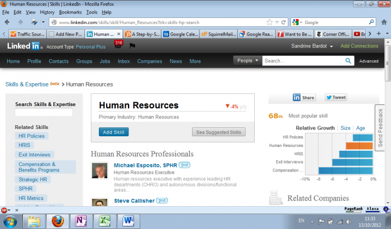The width and height of the screenshot is (391, 229).
Task: Open the Tools menu
Action: pos(92,12)
